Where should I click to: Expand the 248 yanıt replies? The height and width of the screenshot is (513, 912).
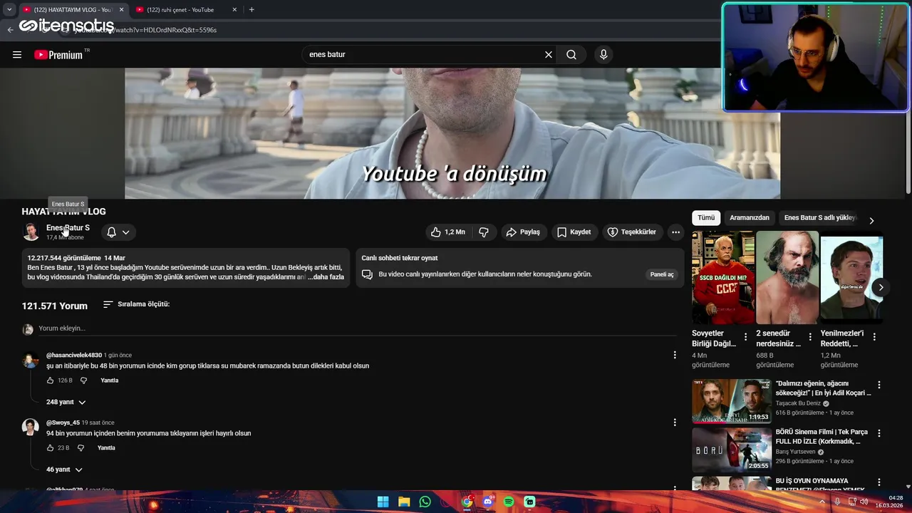tap(66, 402)
